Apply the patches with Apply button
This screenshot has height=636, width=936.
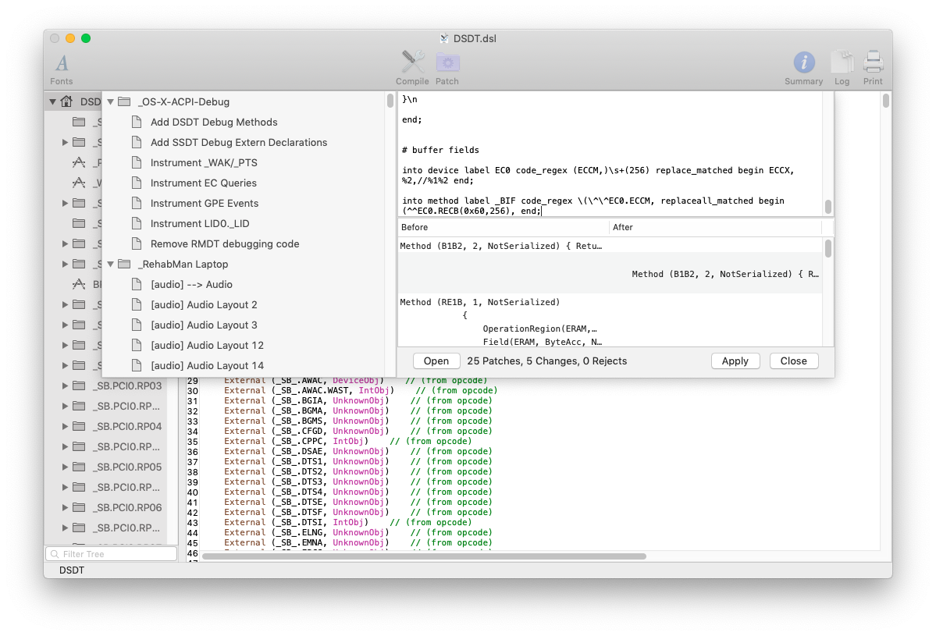click(x=735, y=361)
